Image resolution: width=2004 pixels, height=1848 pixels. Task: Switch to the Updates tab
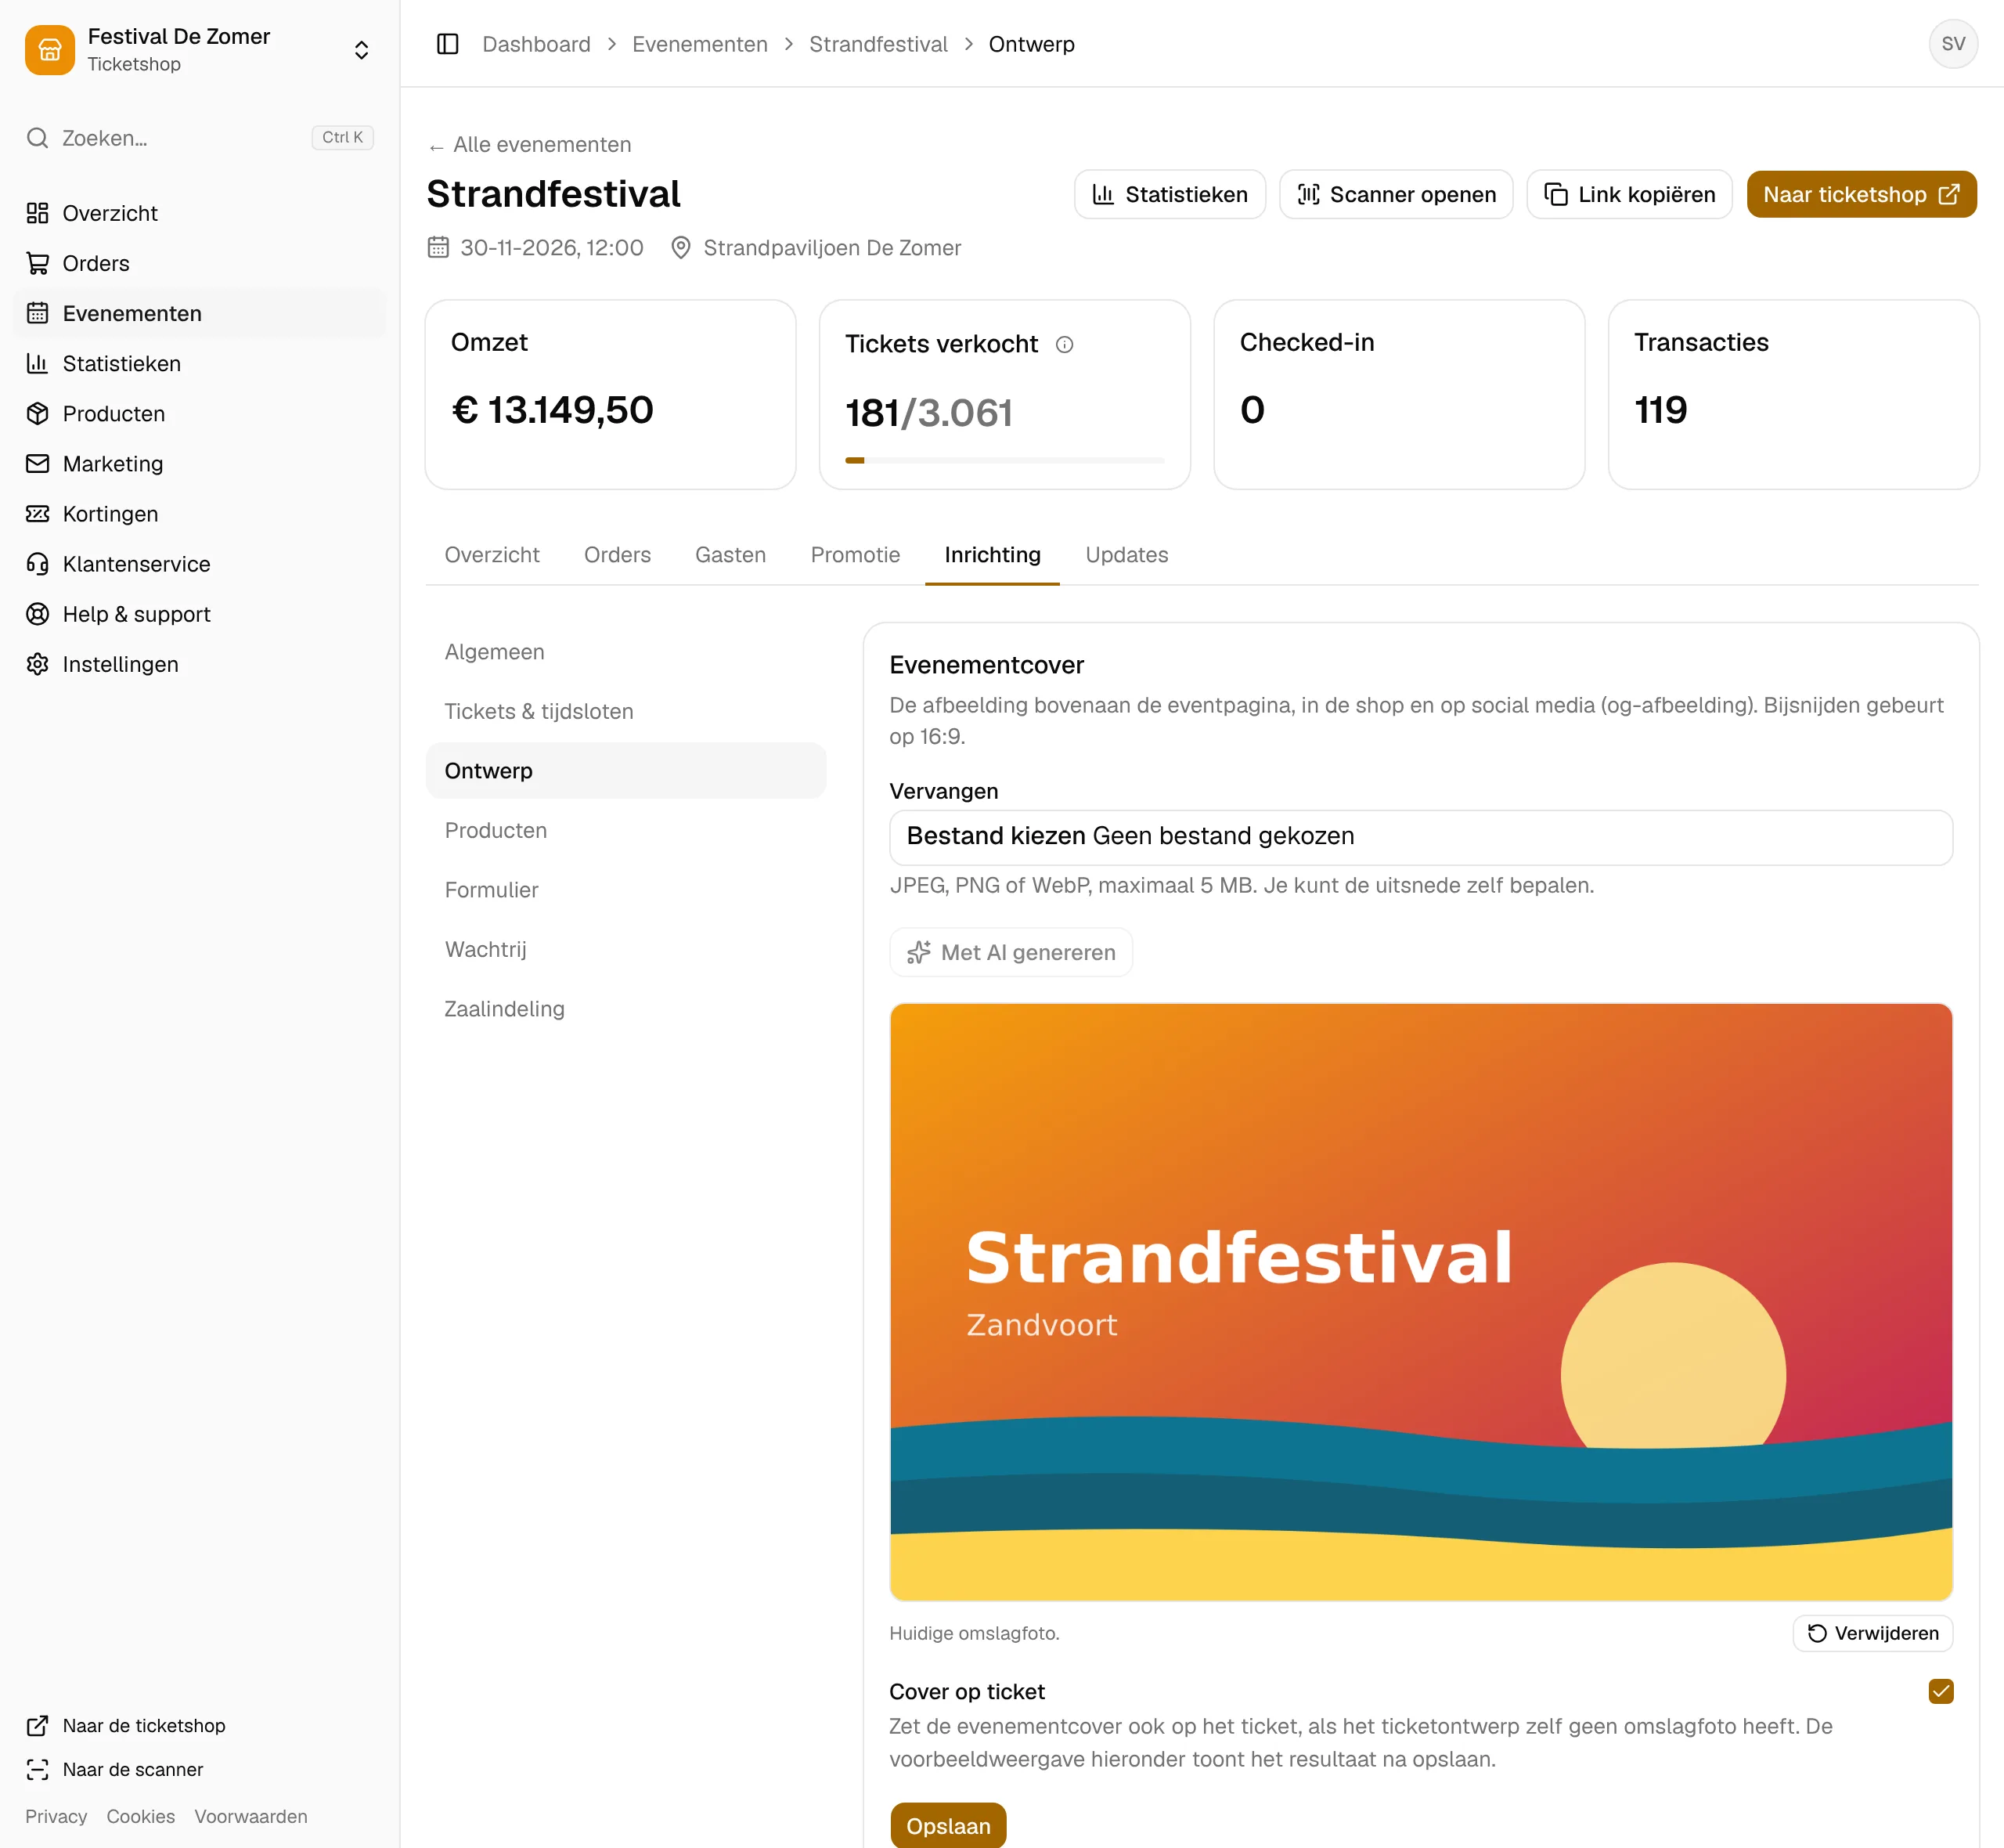[x=1126, y=555]
